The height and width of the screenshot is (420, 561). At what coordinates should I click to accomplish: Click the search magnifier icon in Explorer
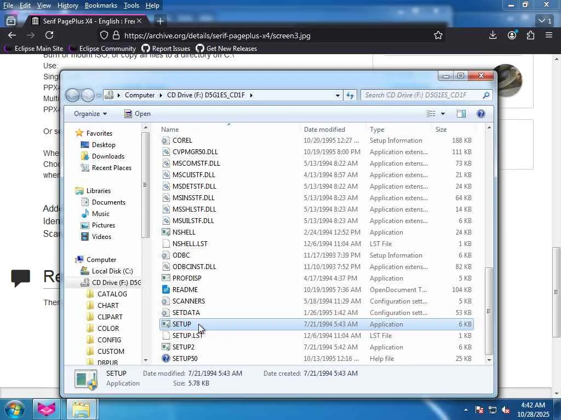(486, 95)
